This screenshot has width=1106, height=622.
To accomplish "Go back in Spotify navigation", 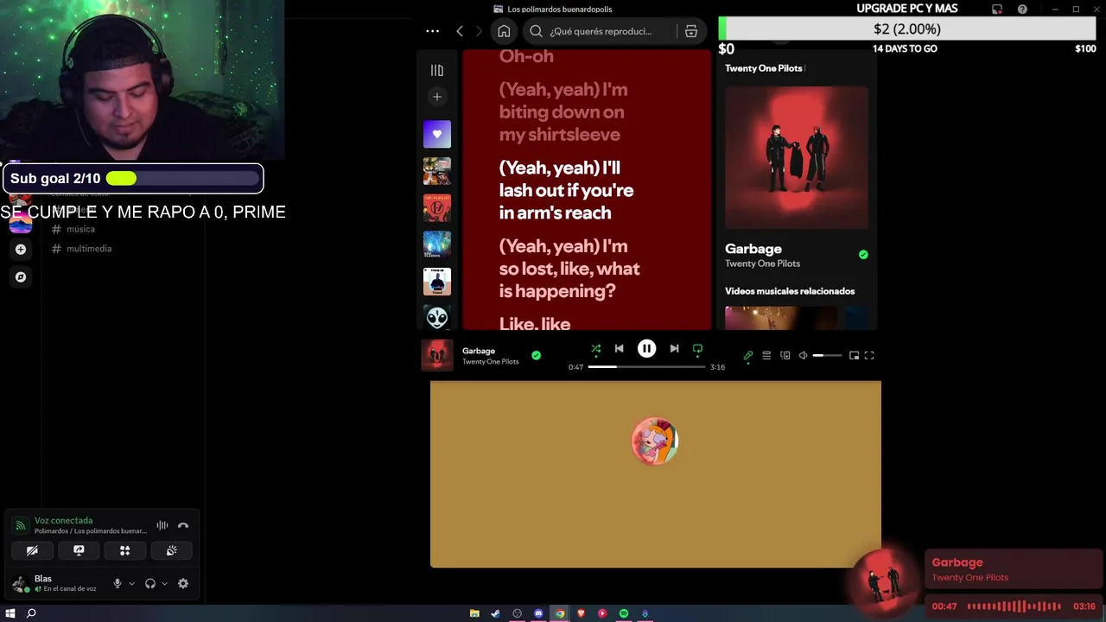I will point(460,31).
